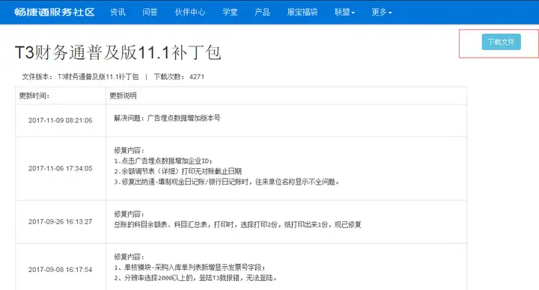Select the 2017-11-09 08:21:06 update row

241,120
